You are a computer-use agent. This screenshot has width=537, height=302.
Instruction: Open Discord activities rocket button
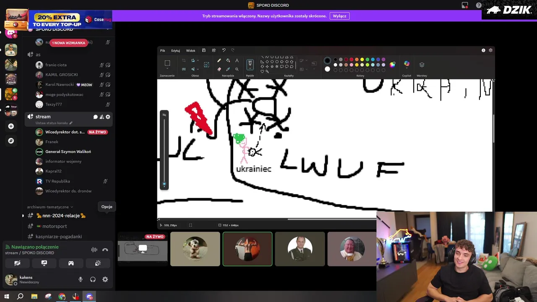71,263
